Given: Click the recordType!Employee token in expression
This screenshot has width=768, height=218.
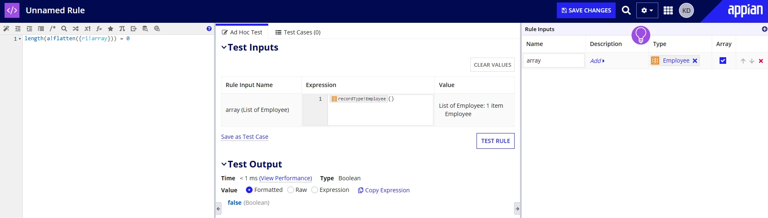Looking at the screenshot, I should point(359,99).
